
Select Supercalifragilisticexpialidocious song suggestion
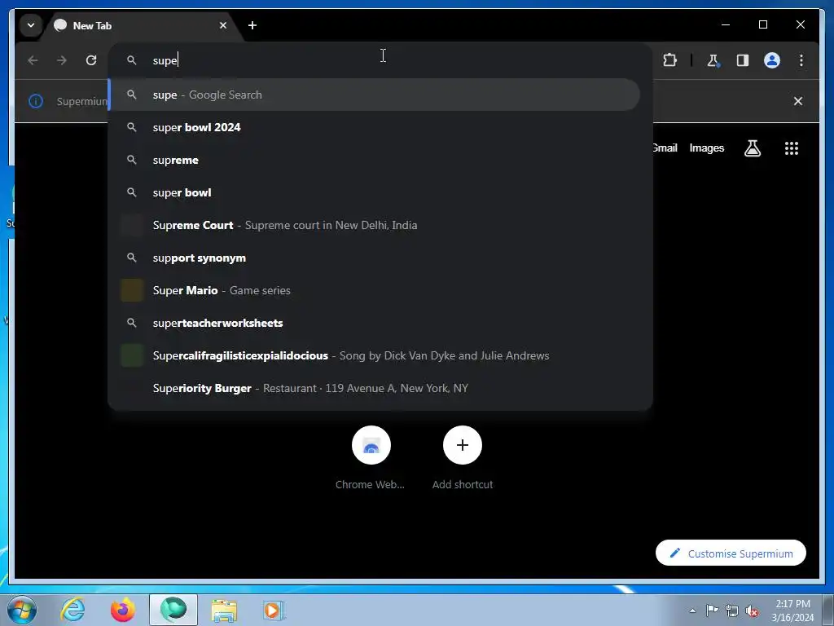pyautogui.click(x=375, y=355)
